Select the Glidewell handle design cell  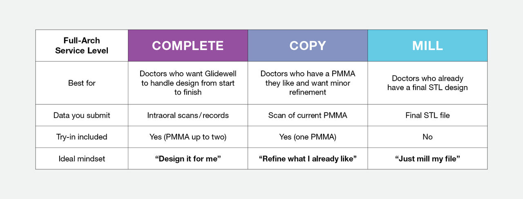188,83
